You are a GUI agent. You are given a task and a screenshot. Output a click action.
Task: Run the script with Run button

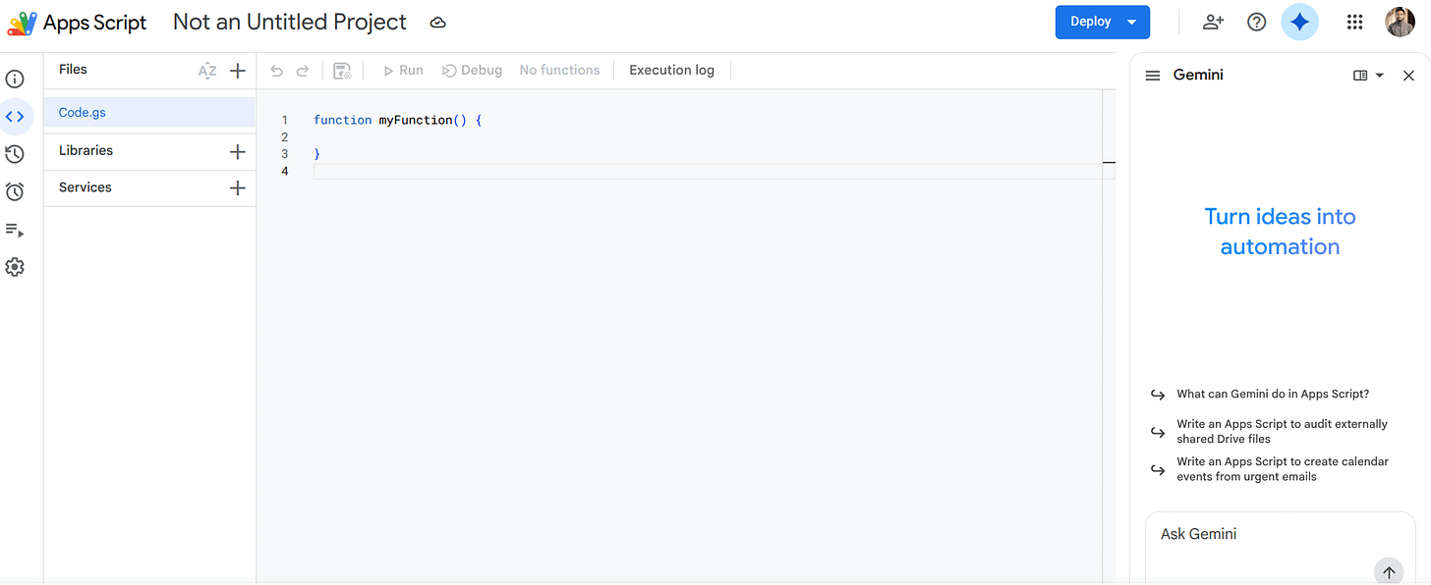tap(403, 71)
